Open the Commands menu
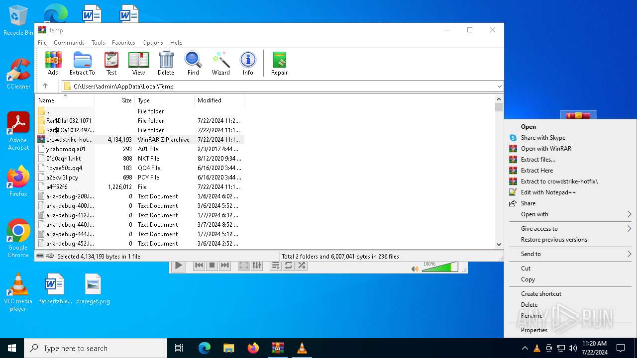 [69, 43]
